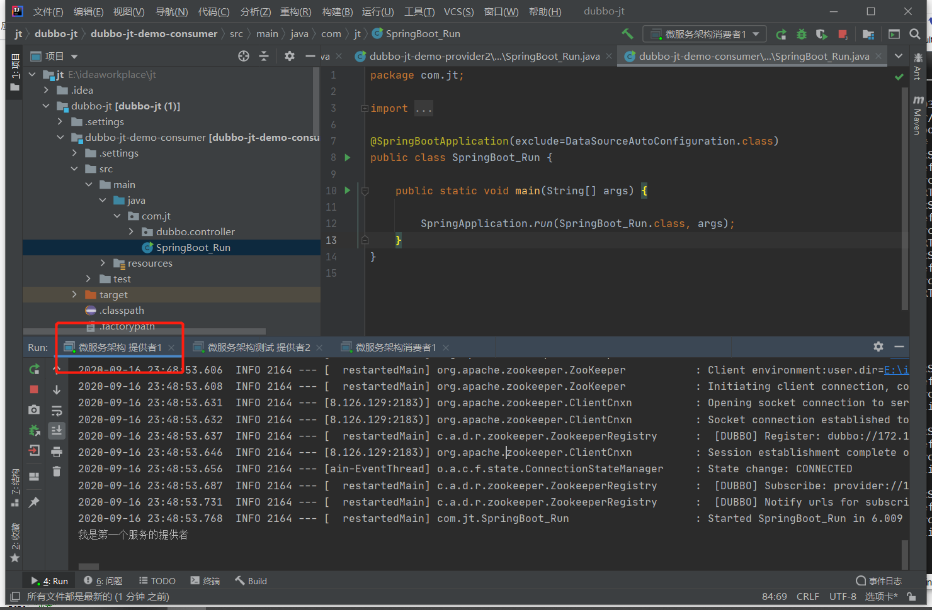Attach debugger icon in Run panel
The image size is (932, 610).
(34, 431)
